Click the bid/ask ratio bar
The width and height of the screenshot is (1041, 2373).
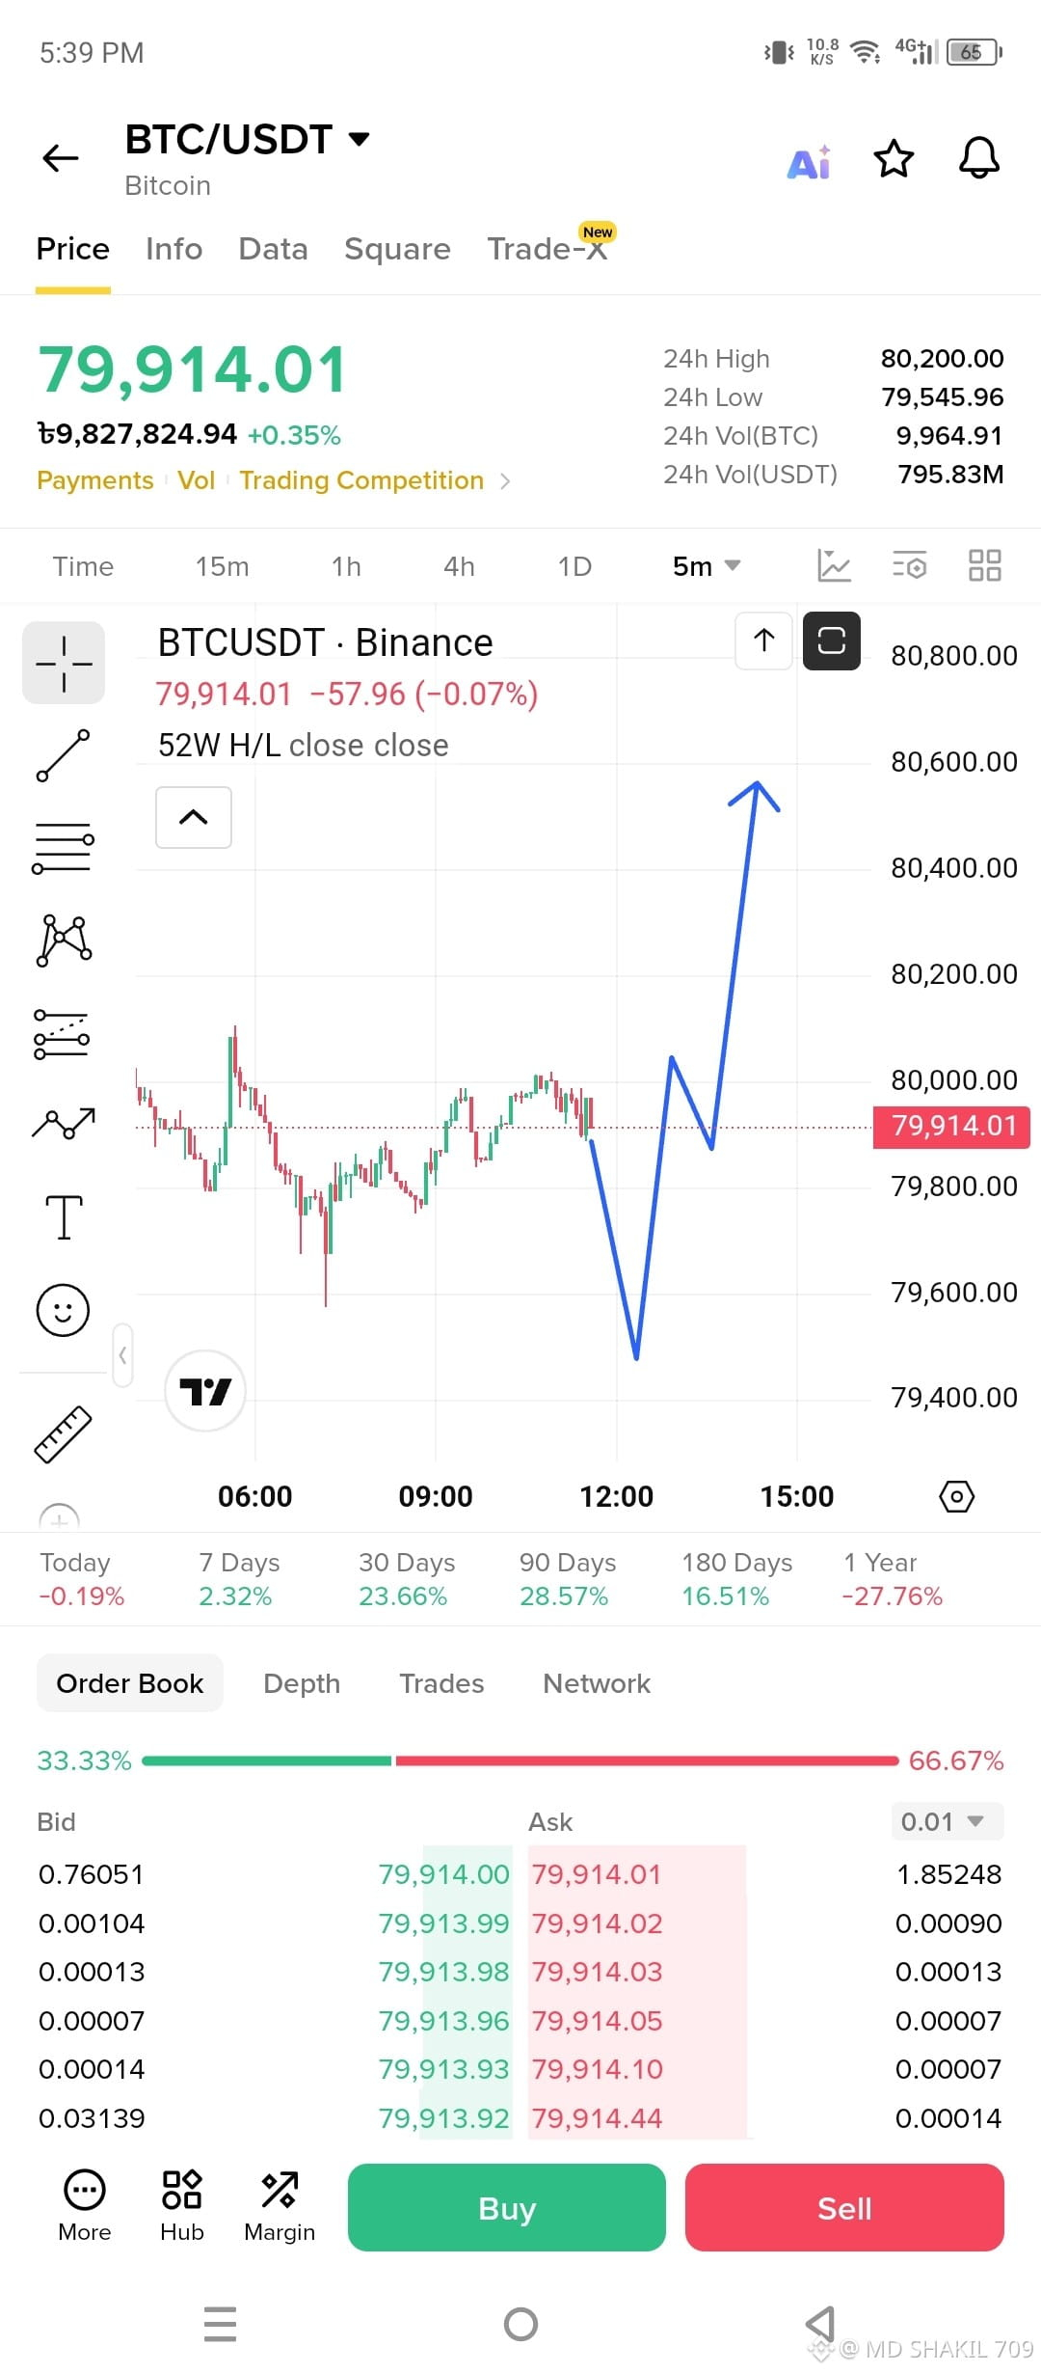point(520,1760)
